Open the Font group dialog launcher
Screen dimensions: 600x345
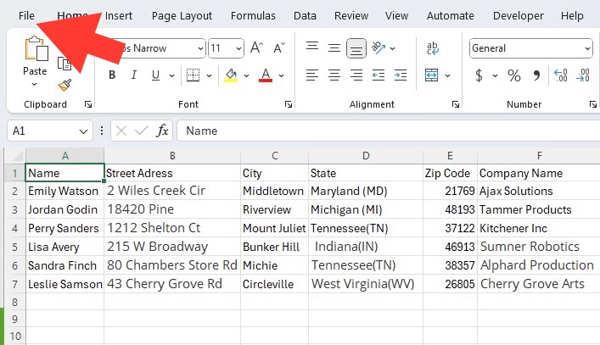[289, 104]
